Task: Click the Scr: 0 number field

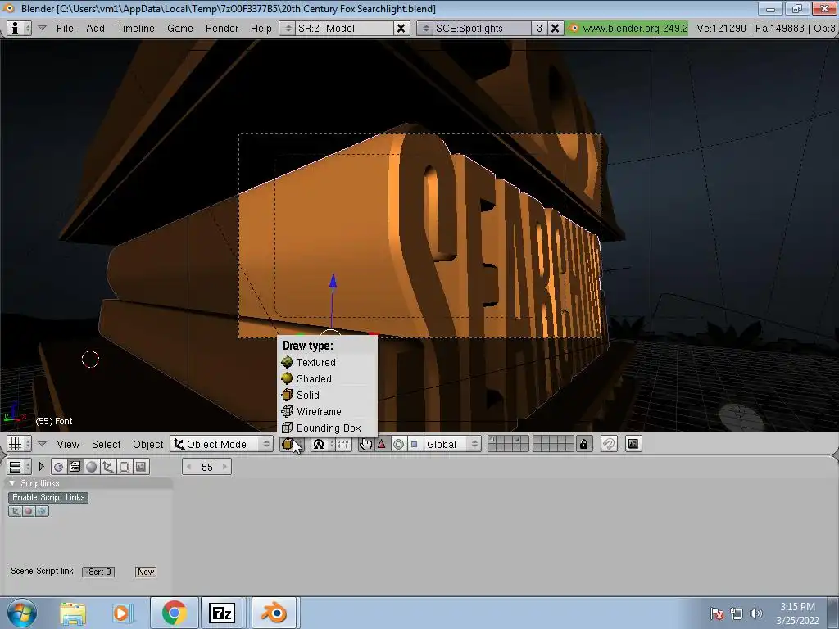Action: coord(98,572)
